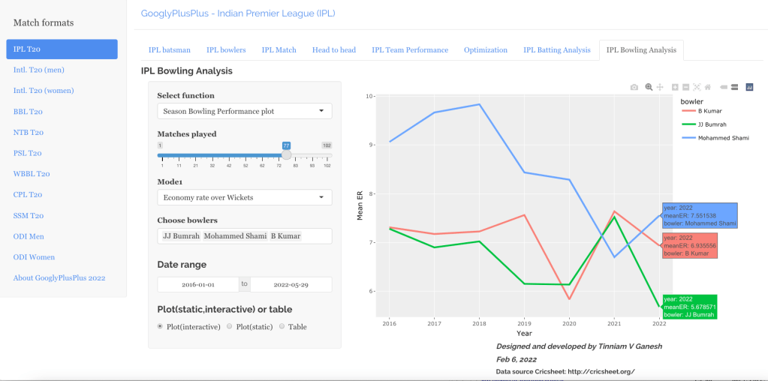Click the camera download plot icon

pyautogui.click(x=634, y=87)
